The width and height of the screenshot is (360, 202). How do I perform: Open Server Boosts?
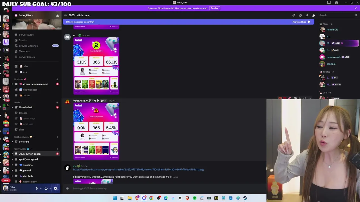point(37,57)
